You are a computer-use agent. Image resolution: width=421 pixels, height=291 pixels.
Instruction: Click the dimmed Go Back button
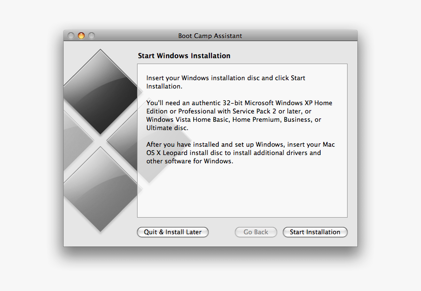pyautogui.click(x=256, y=232)
